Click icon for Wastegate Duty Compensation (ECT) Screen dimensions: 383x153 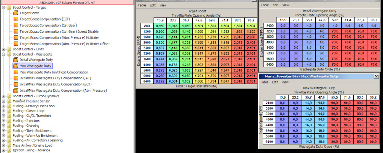[x=16, y=84]
